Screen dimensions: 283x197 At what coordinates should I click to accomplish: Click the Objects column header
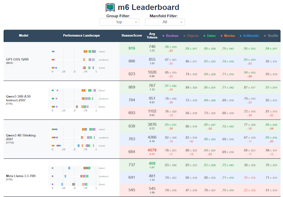pos(192,36)
